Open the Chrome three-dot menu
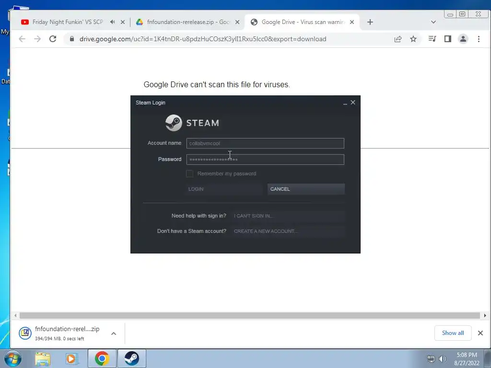 point(479,39)
